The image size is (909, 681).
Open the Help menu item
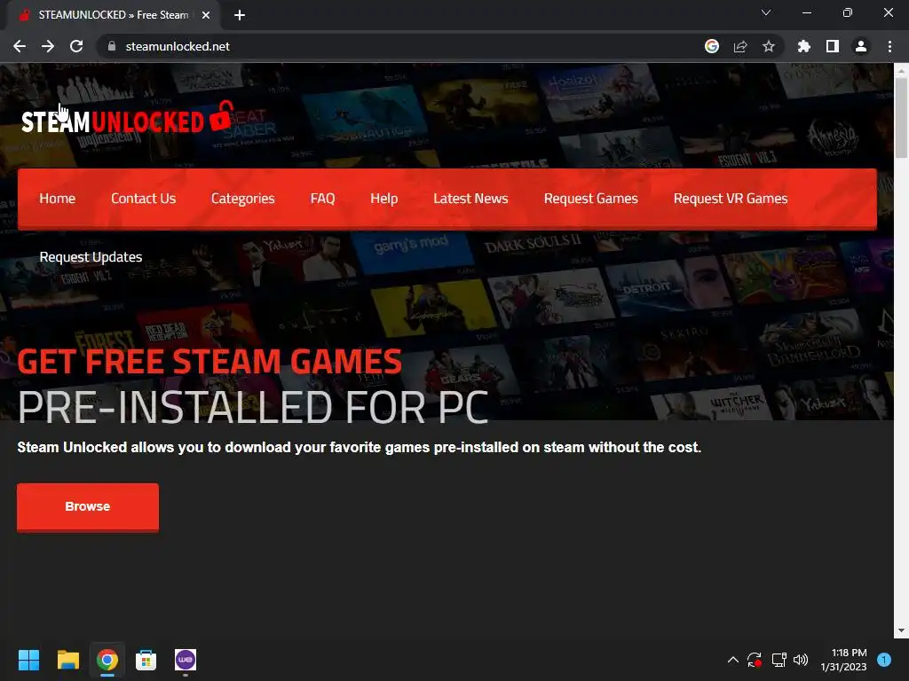click(x=383, y=199)
